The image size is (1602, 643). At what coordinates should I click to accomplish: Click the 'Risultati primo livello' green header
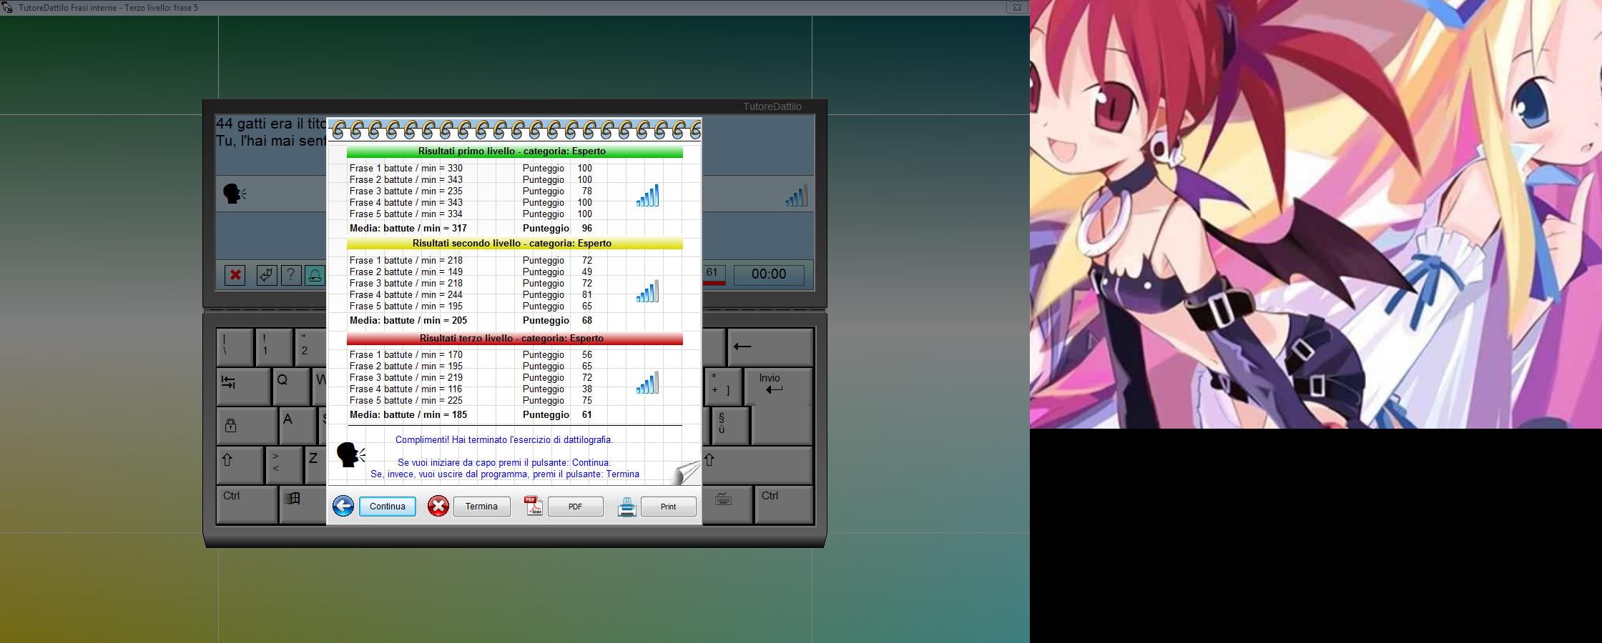pyautogui.click(x=514, y=151)
